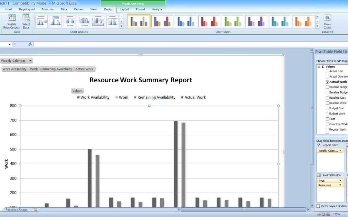Enable the Defer Layout Update checkbox

point(318,206)
